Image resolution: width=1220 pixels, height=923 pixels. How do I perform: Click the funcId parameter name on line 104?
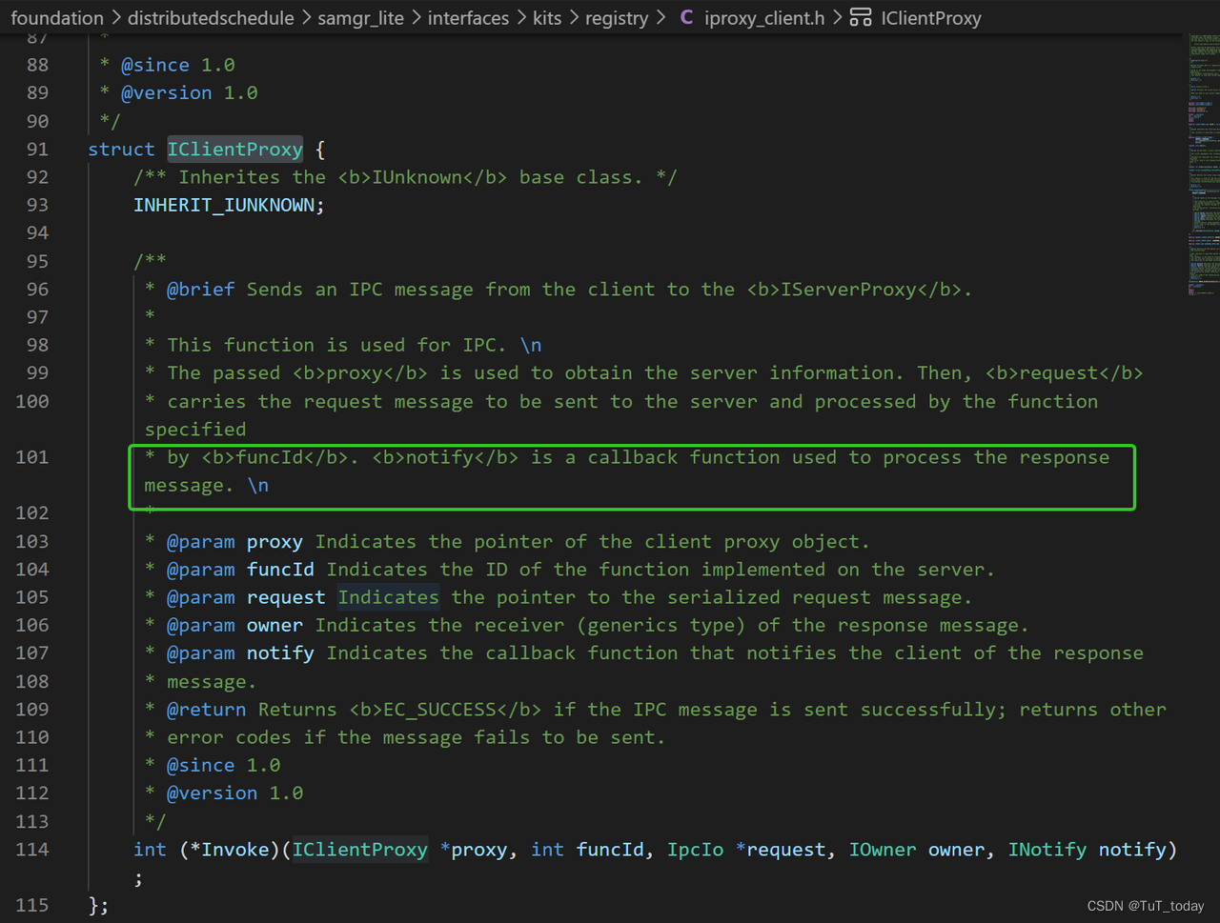click(280, 569)
